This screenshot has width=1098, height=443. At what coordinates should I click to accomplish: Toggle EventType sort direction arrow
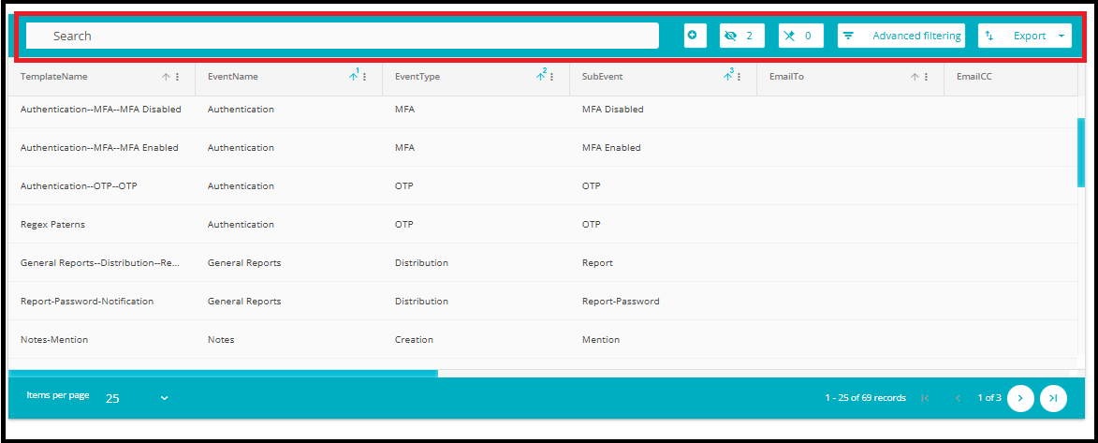pyautogui.click(x=540, y=77)
